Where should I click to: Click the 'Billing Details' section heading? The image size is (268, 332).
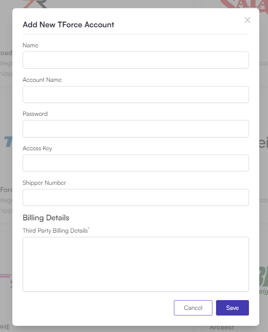pos(46,218)
